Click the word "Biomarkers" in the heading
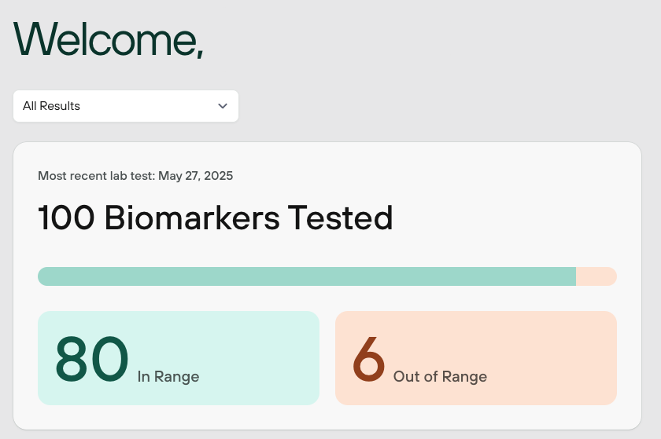This screenshot has width=661, height=439. [192, 218]
